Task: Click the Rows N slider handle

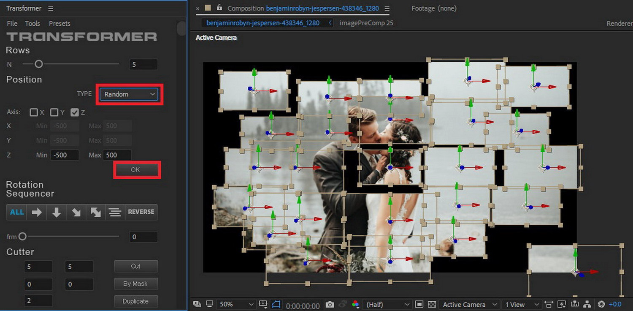Action: click(38, 64)
